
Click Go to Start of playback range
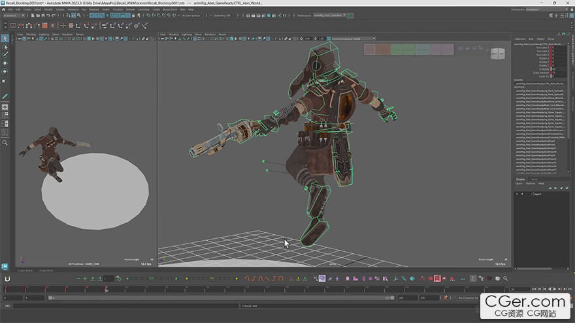[x=534, y=289]
